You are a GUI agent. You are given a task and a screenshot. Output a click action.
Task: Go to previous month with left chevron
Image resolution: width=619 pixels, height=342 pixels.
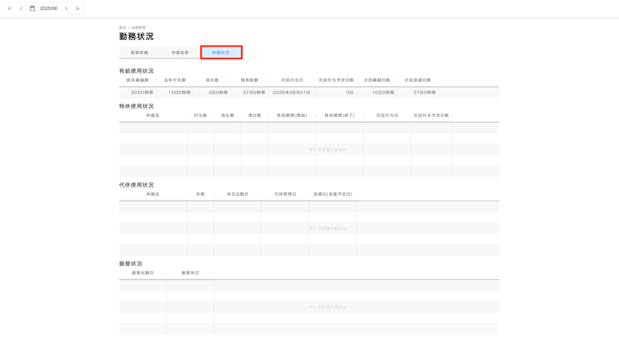(x=21, y=8)
